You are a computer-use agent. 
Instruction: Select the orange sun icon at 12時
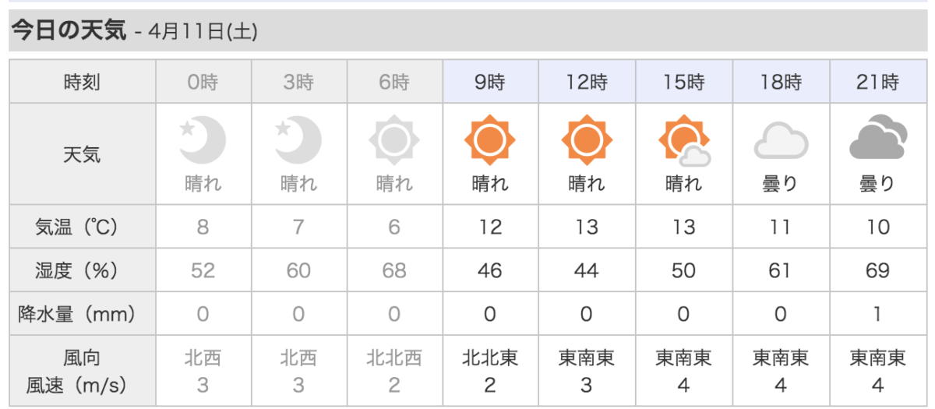pos(587,142)
